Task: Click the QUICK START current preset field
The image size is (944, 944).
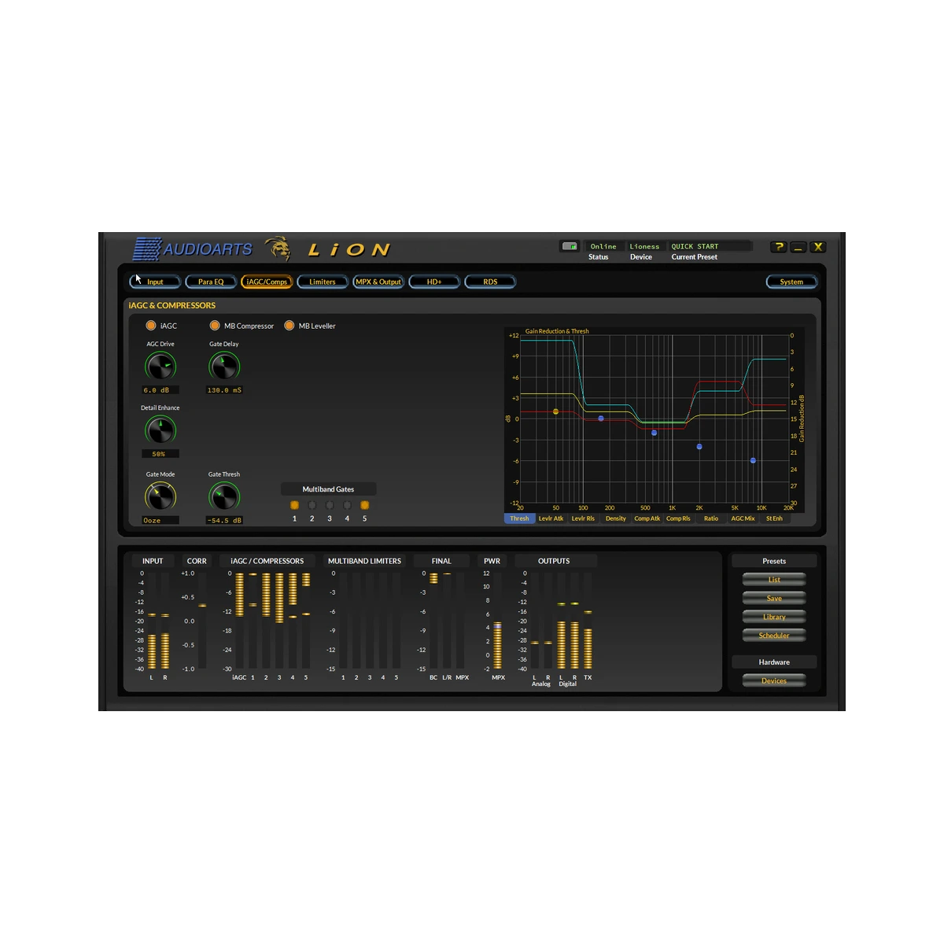Action: [710, 246]
